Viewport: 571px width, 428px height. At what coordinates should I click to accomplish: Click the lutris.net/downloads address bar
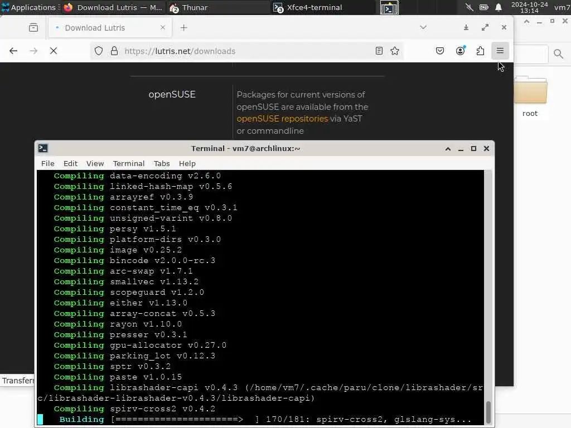248,51
